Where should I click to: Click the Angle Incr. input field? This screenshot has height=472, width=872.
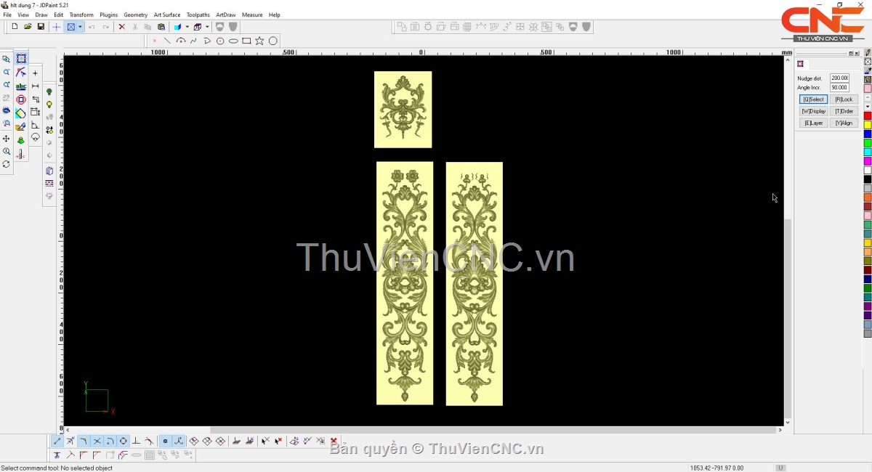click(x=839, y=87)
